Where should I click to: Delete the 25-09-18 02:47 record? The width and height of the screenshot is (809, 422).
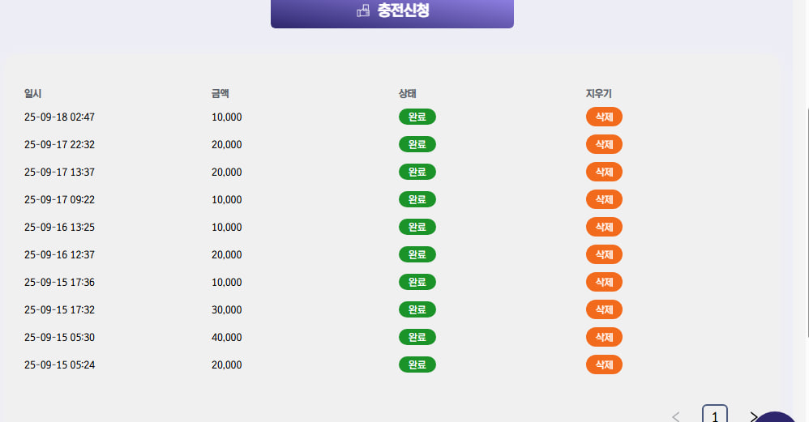(604, 117)
